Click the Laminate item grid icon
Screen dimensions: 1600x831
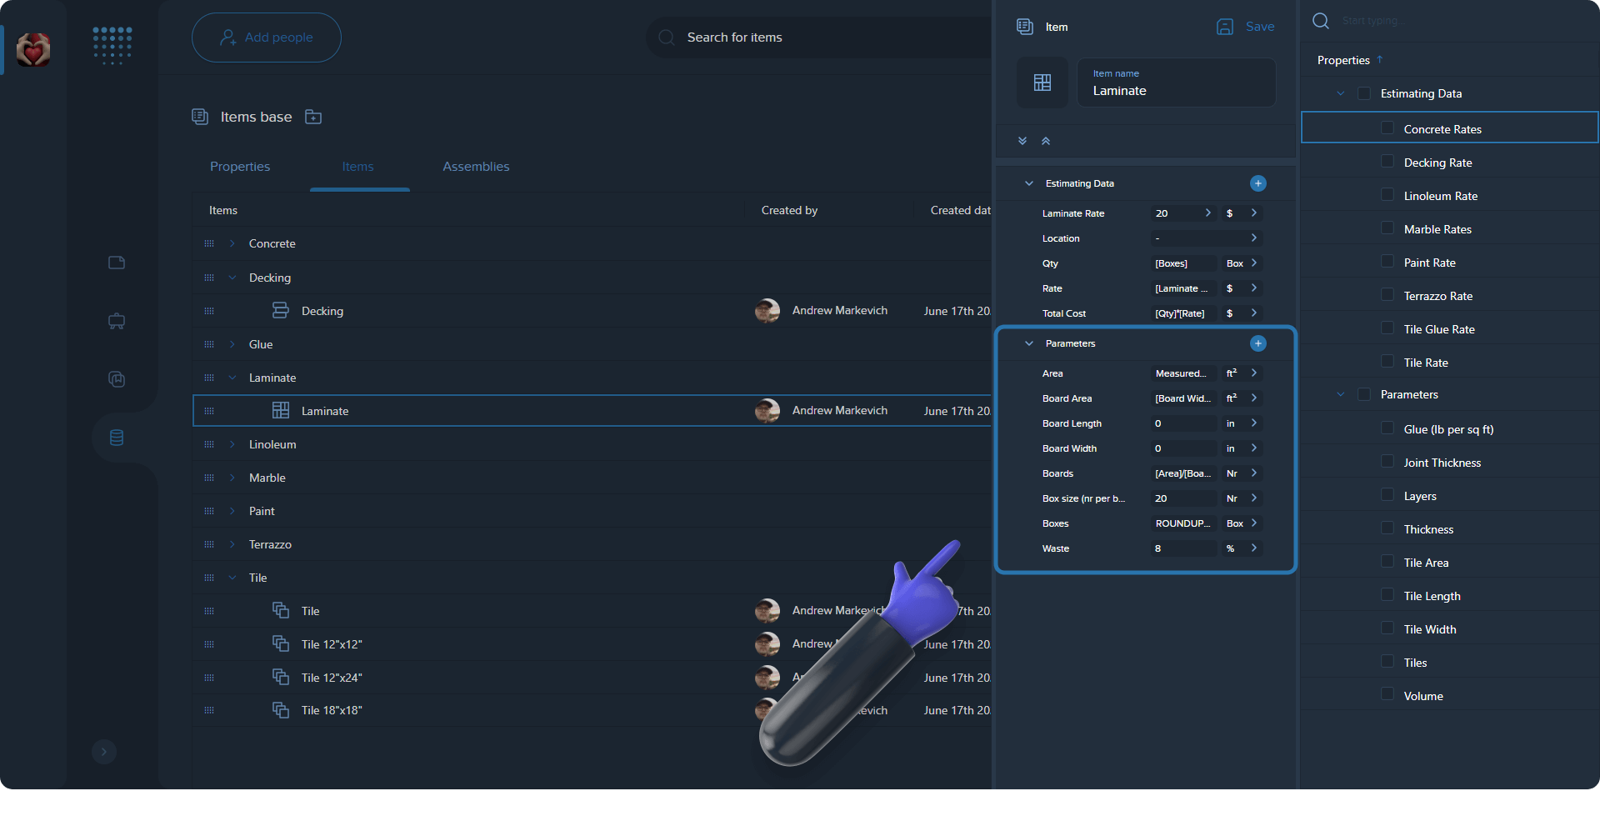point(281,410)
